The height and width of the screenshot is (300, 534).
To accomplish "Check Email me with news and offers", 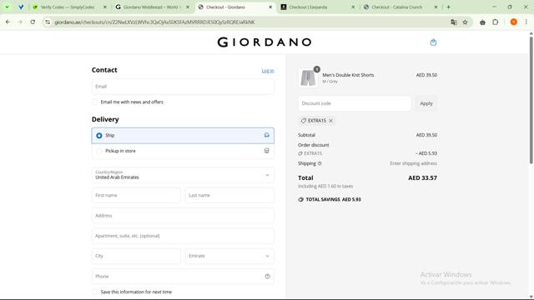I will coord(95,102).
